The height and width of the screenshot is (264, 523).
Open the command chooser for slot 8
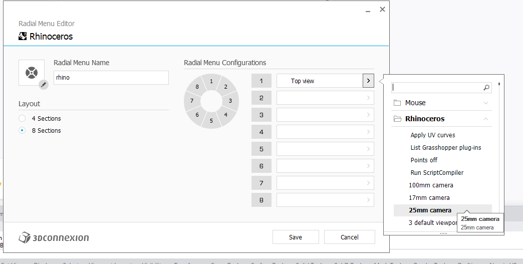[x=368, y=200]
